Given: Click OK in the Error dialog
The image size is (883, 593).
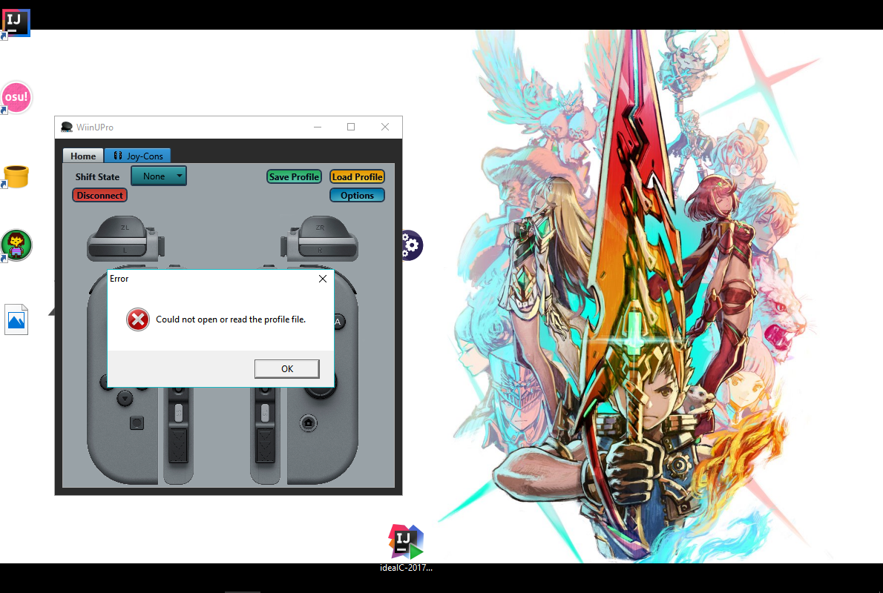Looking at the screenshot, I should pyautogui.click(x=286, y=368).
